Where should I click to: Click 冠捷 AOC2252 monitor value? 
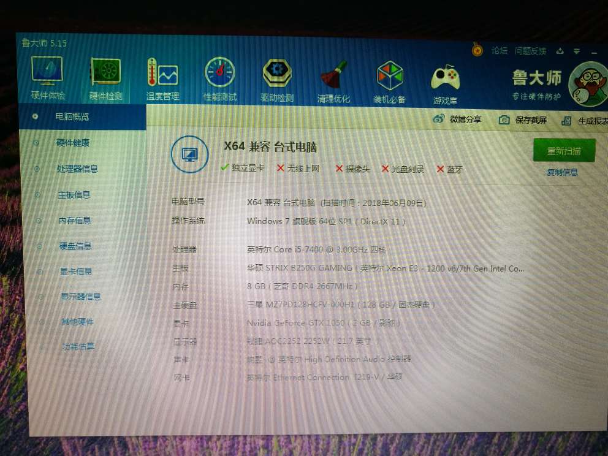tap(313, 341)
